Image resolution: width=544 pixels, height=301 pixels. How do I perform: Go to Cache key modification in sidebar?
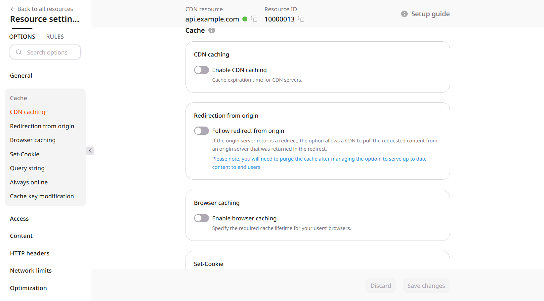[42, 196]
